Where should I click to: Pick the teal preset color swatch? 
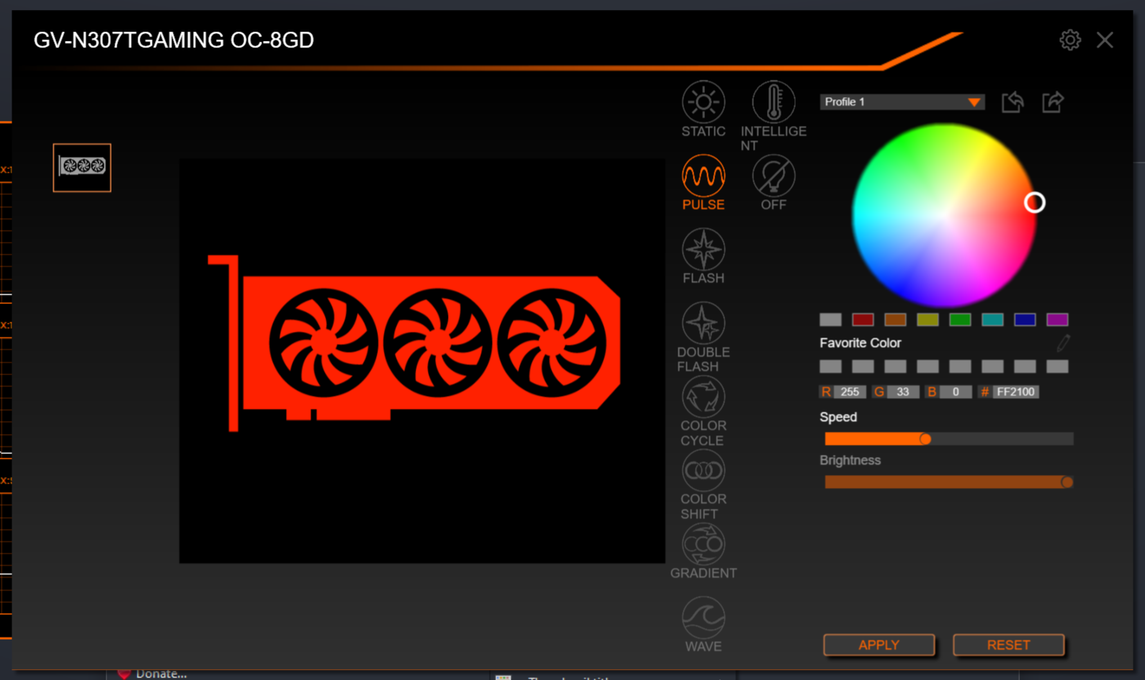coord(992,319)
